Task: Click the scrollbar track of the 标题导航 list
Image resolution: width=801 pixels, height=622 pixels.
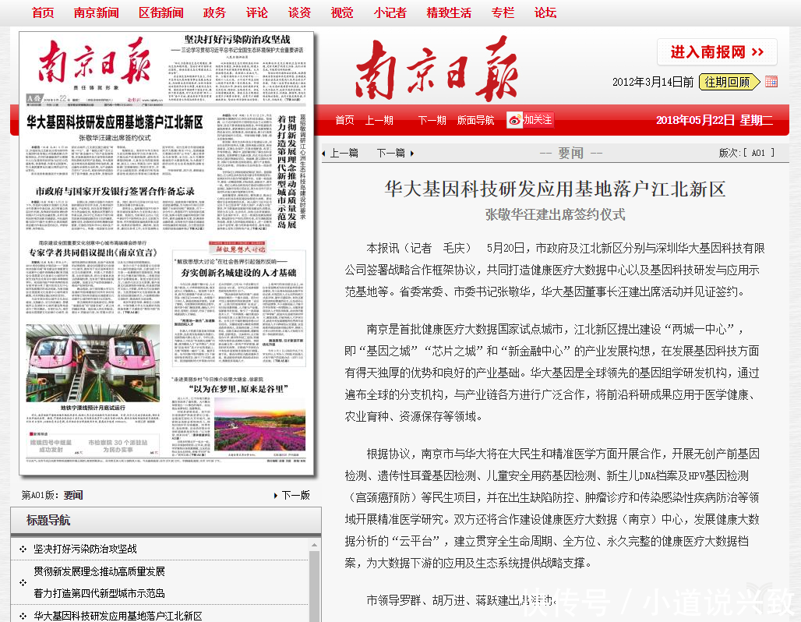Action: click(x=314, y=586)
